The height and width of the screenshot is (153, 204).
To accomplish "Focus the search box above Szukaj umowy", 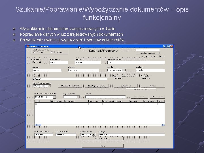I will [148, 50].
